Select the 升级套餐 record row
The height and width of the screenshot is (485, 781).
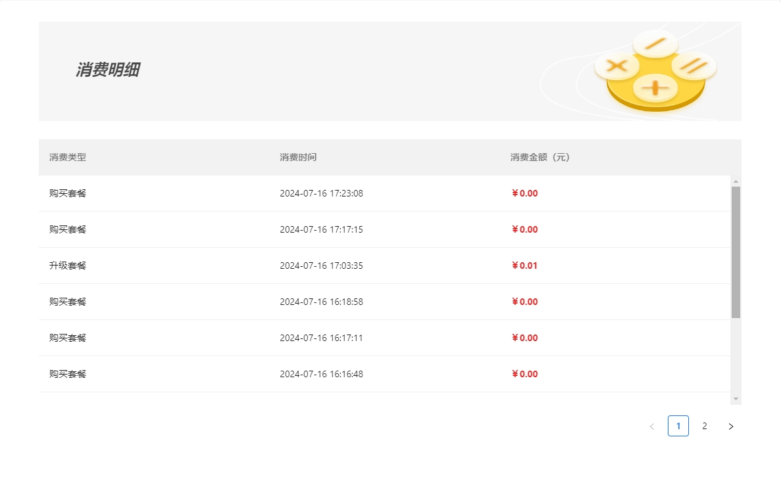click(x=68, y=266)
